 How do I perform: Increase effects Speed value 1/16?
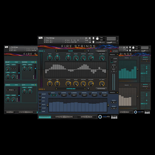[x=116, y=108]
